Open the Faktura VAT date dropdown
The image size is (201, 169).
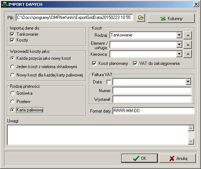point(188,82)
